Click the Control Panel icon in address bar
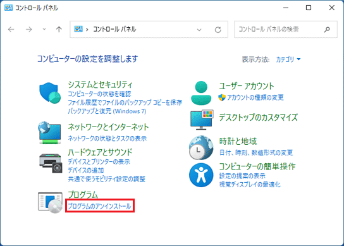Image resolution: width=344 pixels, height=246 pixels. pos(78,29)
